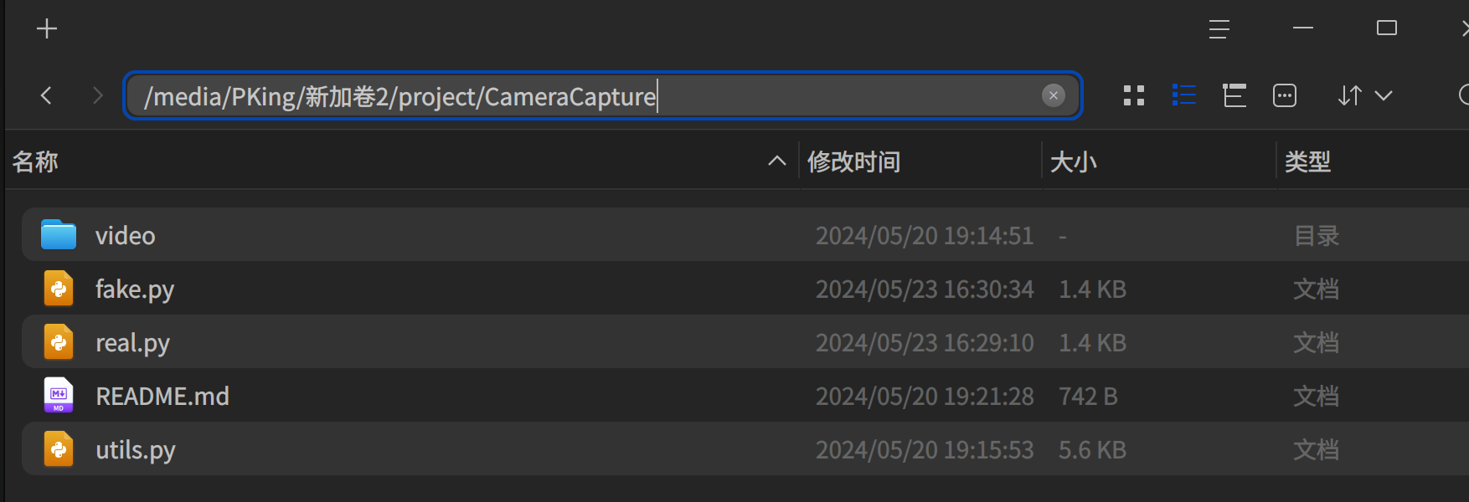Viewport: 1469px width, 502px height.
Task: Open a new tab with plus icon
Action: [47, 29]
